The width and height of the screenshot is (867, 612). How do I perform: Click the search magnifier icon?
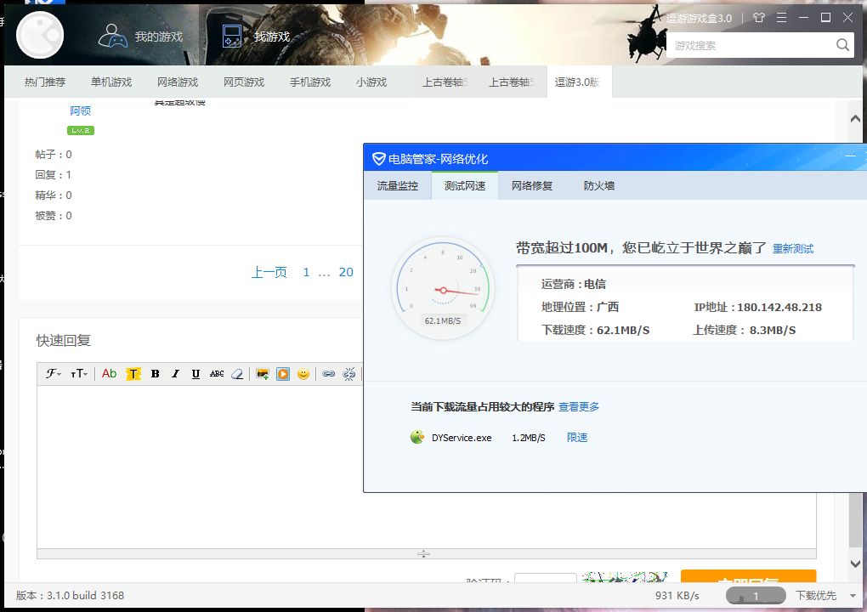click(x=842, y=45)
